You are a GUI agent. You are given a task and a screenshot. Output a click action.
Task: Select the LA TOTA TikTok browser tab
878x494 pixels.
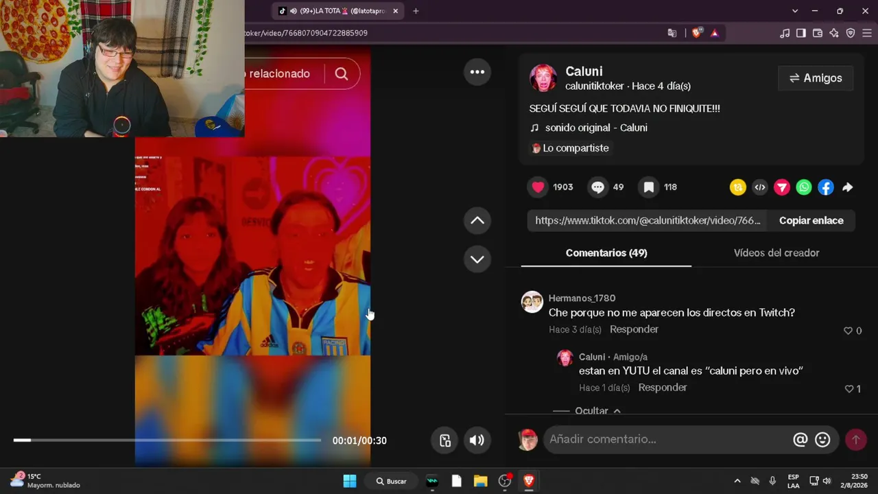[x=338, y=11]
